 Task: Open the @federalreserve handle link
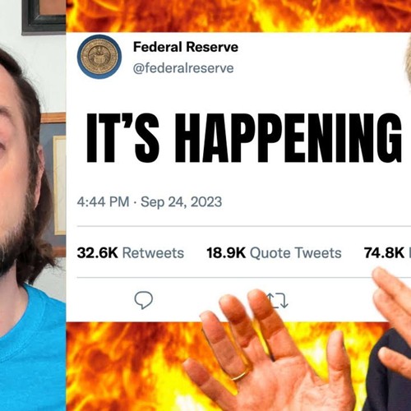tap(183, 68)
